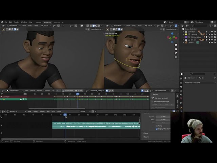Enable Manual Frame Range checkbox
217x163 pixels.
coord(153,102)
